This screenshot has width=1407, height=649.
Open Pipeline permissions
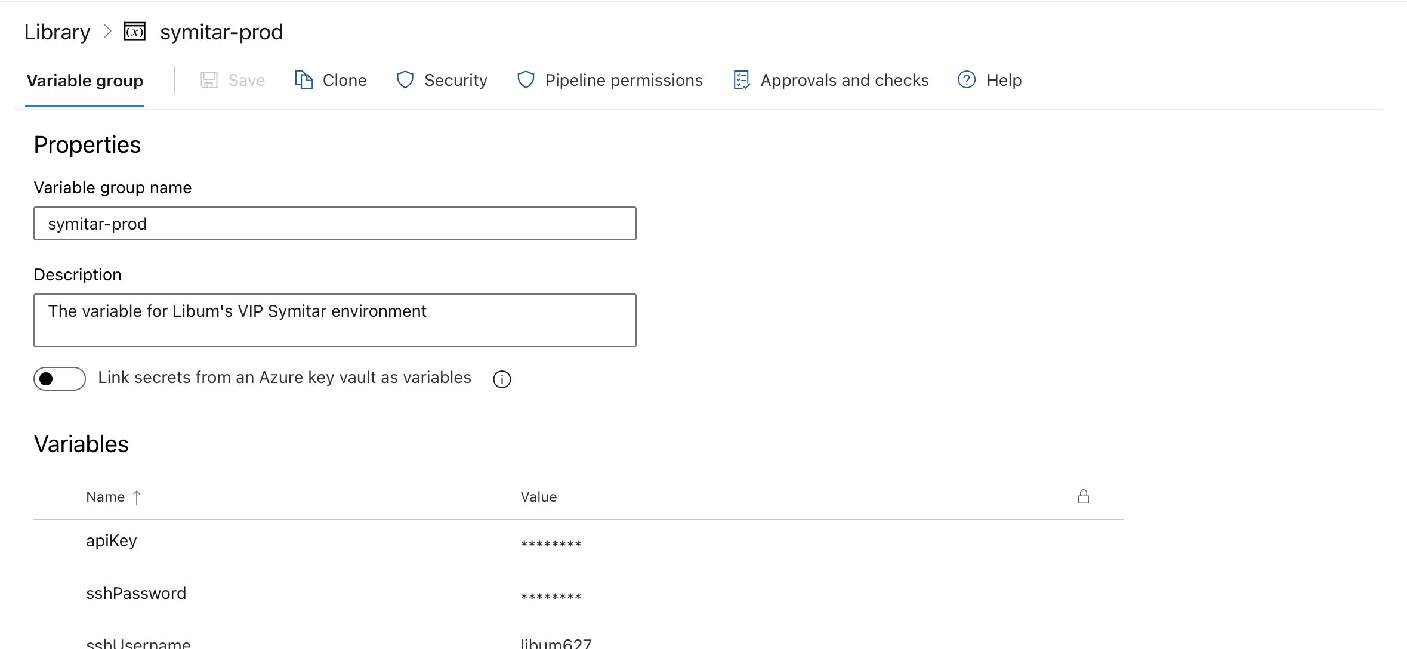point(624,80)
